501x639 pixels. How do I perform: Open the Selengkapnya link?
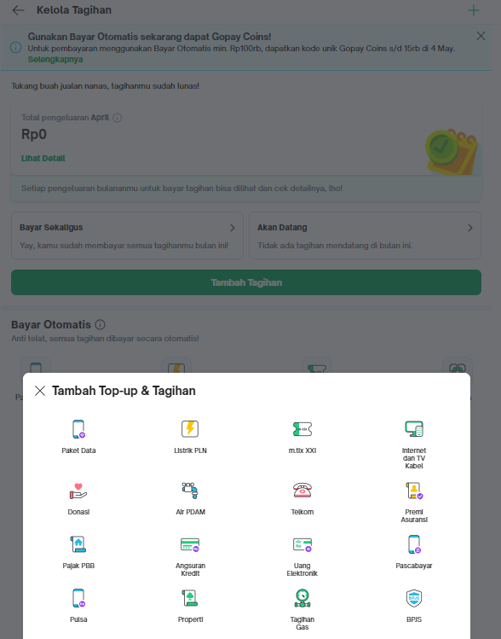tap(55, 60)
